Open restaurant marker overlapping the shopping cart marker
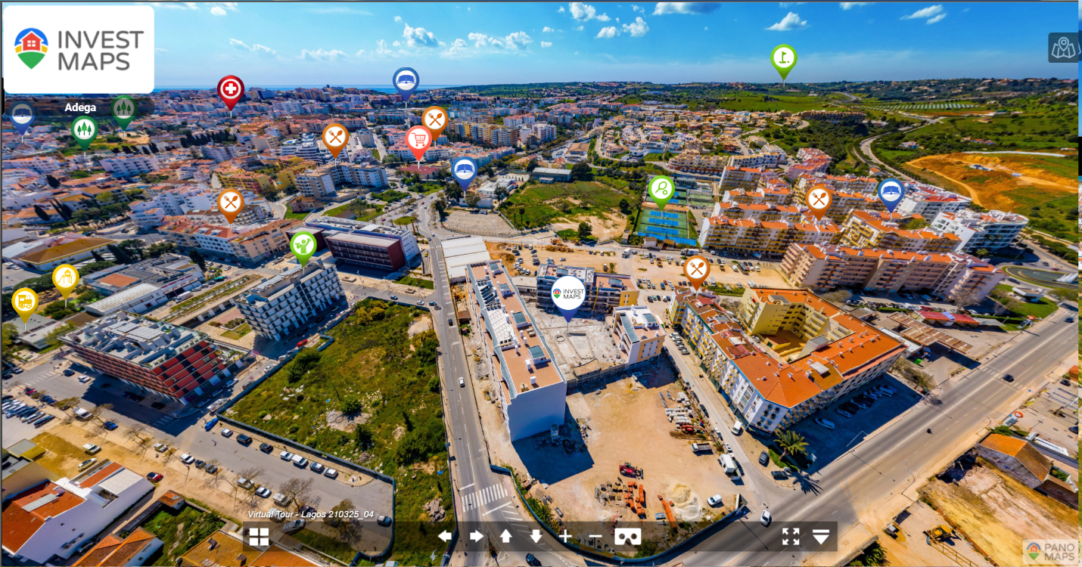This screenshot has width=1082, height=567. [435, 119]
